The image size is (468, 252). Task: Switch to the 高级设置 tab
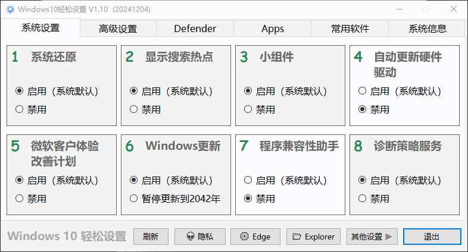118,29
